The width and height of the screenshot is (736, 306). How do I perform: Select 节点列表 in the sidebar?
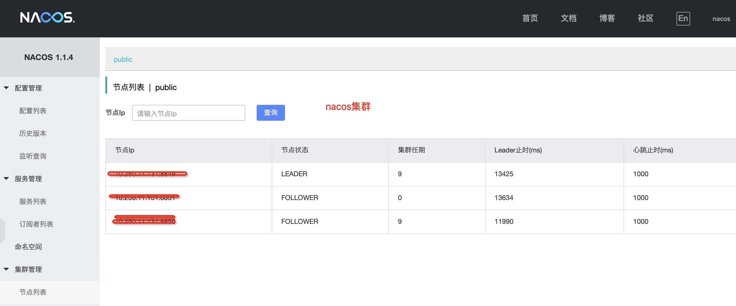(33, 292)
